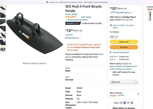Screen dimensions: 153x109
Task: Share product on Pinterest
Action: (x=132, y=103)
